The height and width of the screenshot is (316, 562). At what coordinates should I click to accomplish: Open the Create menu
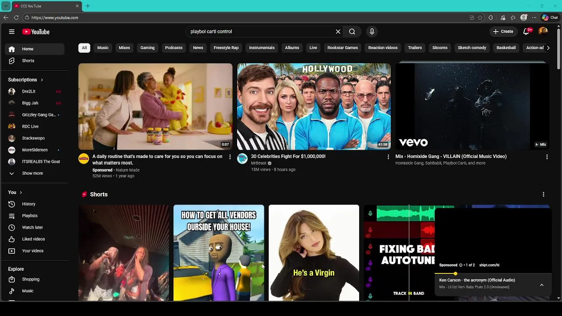(x=503, y=32)
